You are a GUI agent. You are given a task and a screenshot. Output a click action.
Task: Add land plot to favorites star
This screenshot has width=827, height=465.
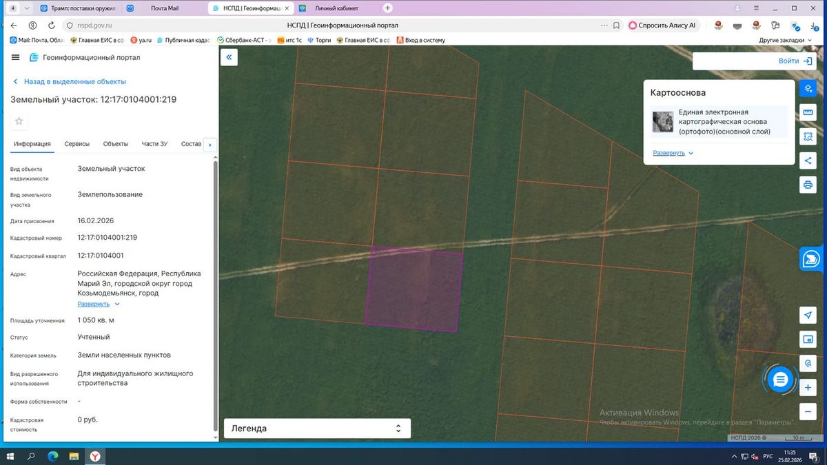(19, 121)
